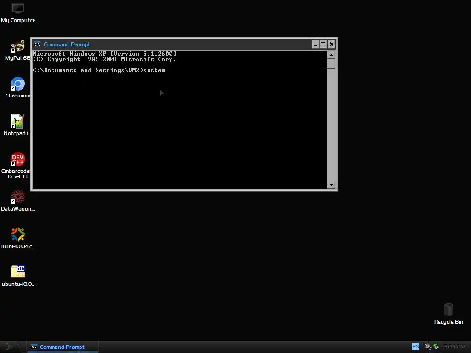
Task: Select the wubi-10.04 installer icon
Action: tap(18, 239)
